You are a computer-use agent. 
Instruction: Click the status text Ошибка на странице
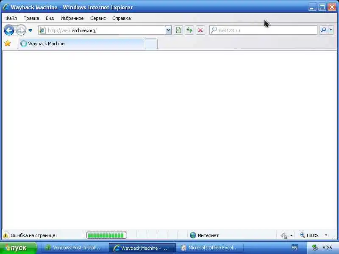point(34,235)
